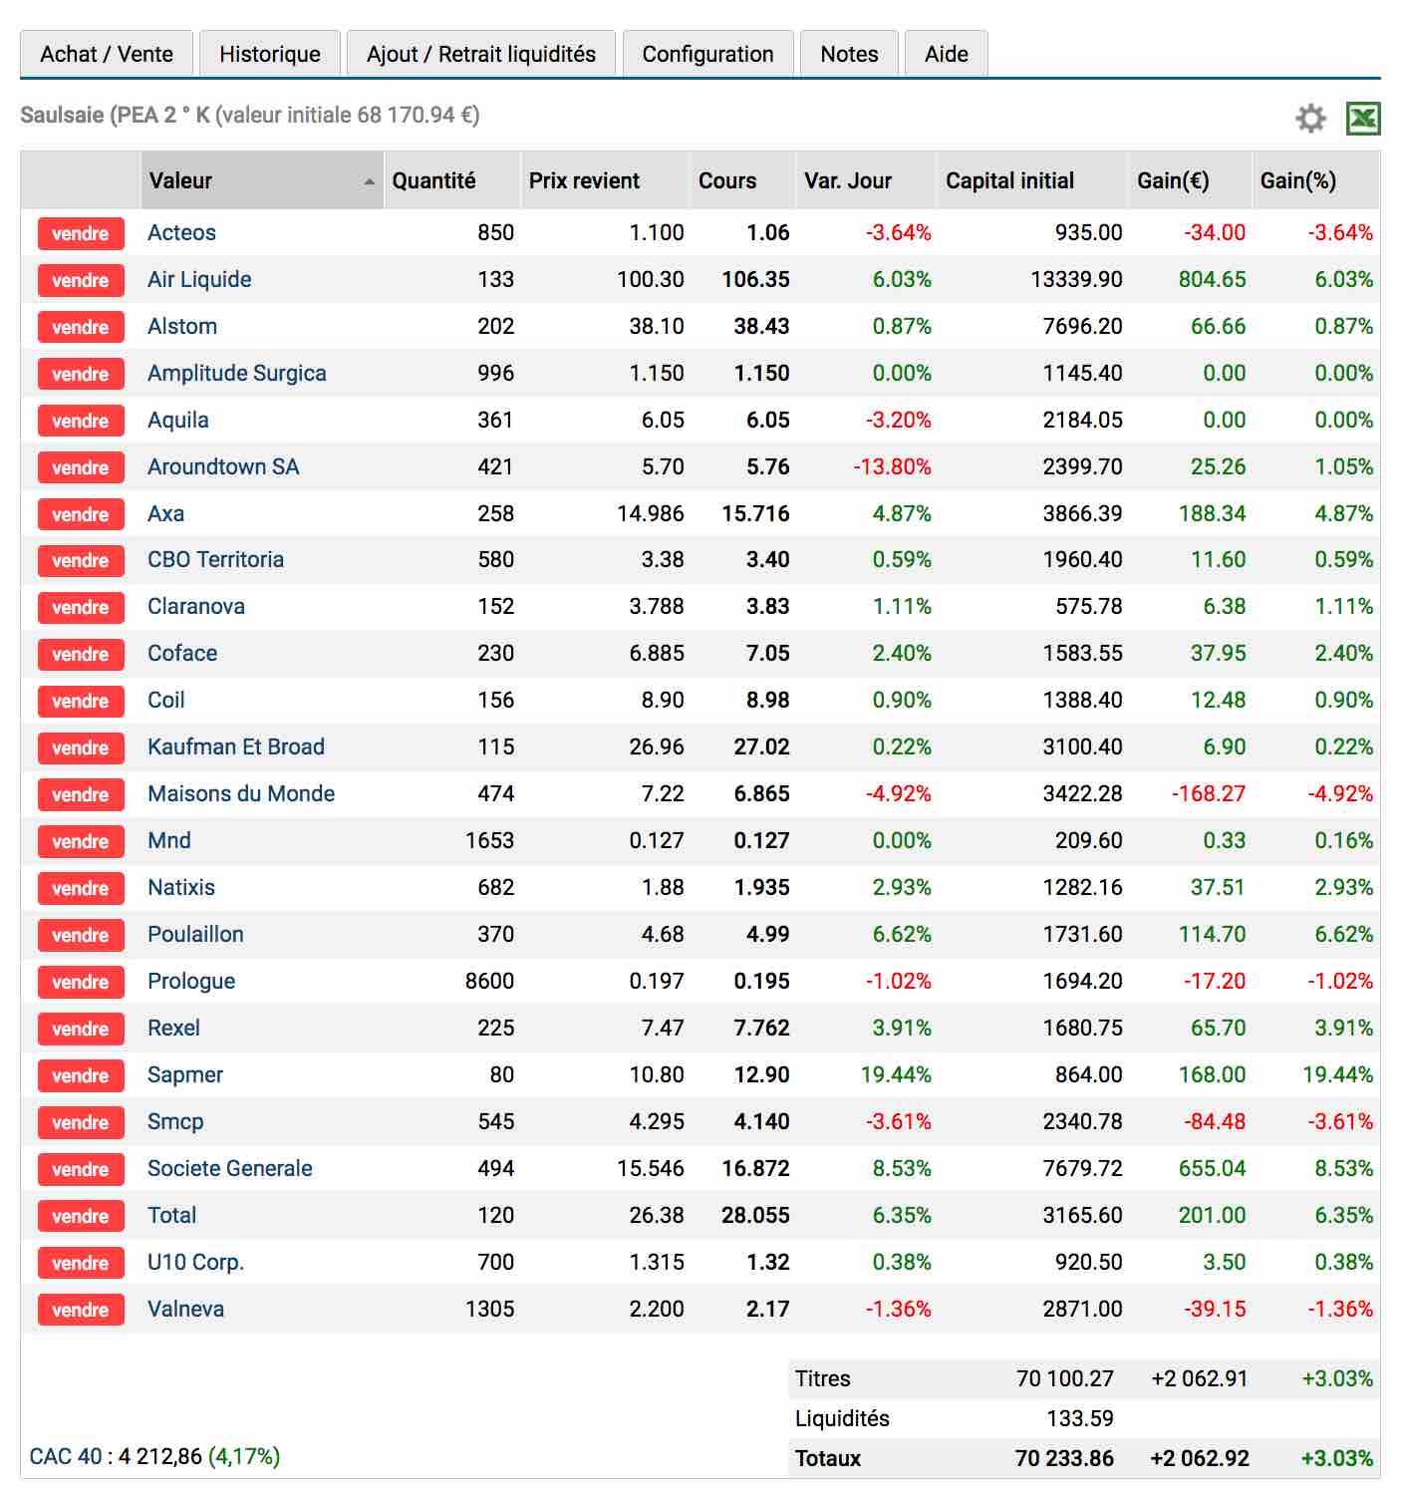Follow the CBO Territoria link

click(x=216, y=560)
